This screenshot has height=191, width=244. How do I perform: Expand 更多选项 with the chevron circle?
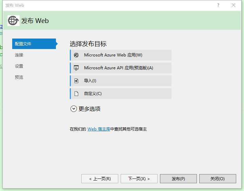74,109
